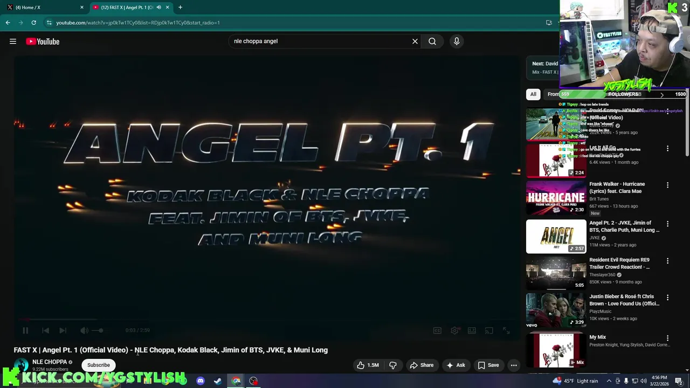Pause the video
690x388 pixels.
pos(25,330)
